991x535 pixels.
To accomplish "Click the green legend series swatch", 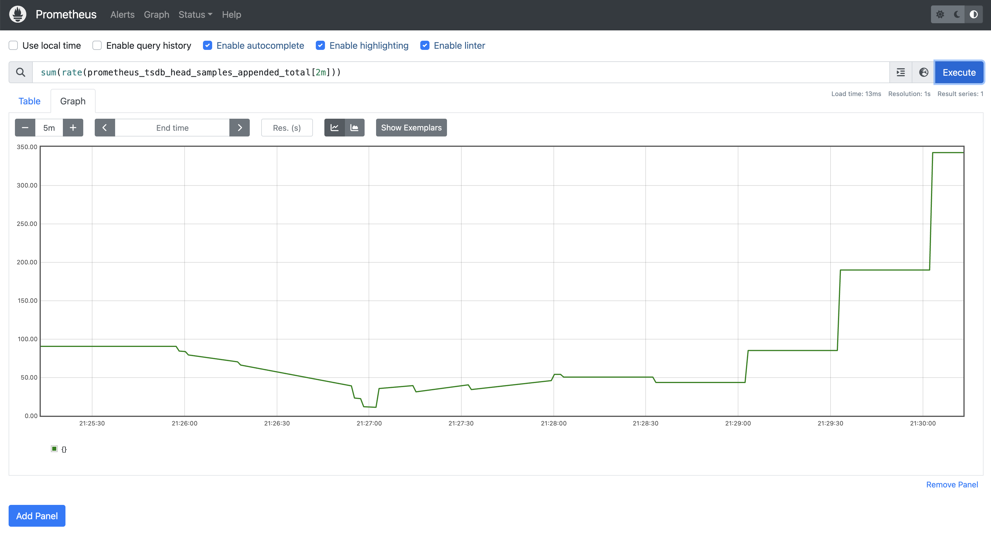I will (x=54, y=448).
